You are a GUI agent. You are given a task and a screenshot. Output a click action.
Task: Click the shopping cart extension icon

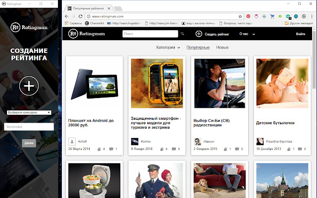coord(272,16)
